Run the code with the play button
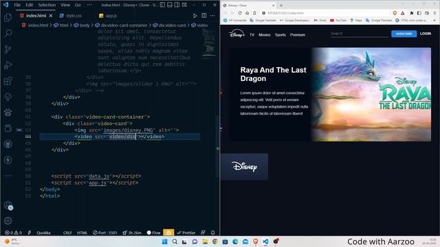This screenshot has width=440, height=247. pyautogui.click(x=195, y=16)
